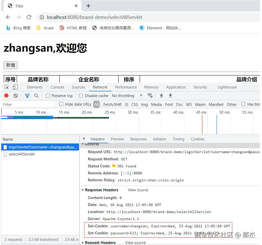Click the browser forward arrow
The image size is (262, 245).
tap(18, 17)
